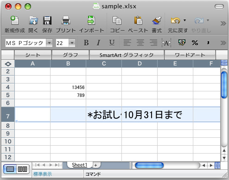Open a file with the 開く icon
229x180 pixels.
tap(33, 20)
